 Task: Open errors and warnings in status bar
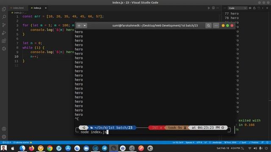click(x=7, y=143)
